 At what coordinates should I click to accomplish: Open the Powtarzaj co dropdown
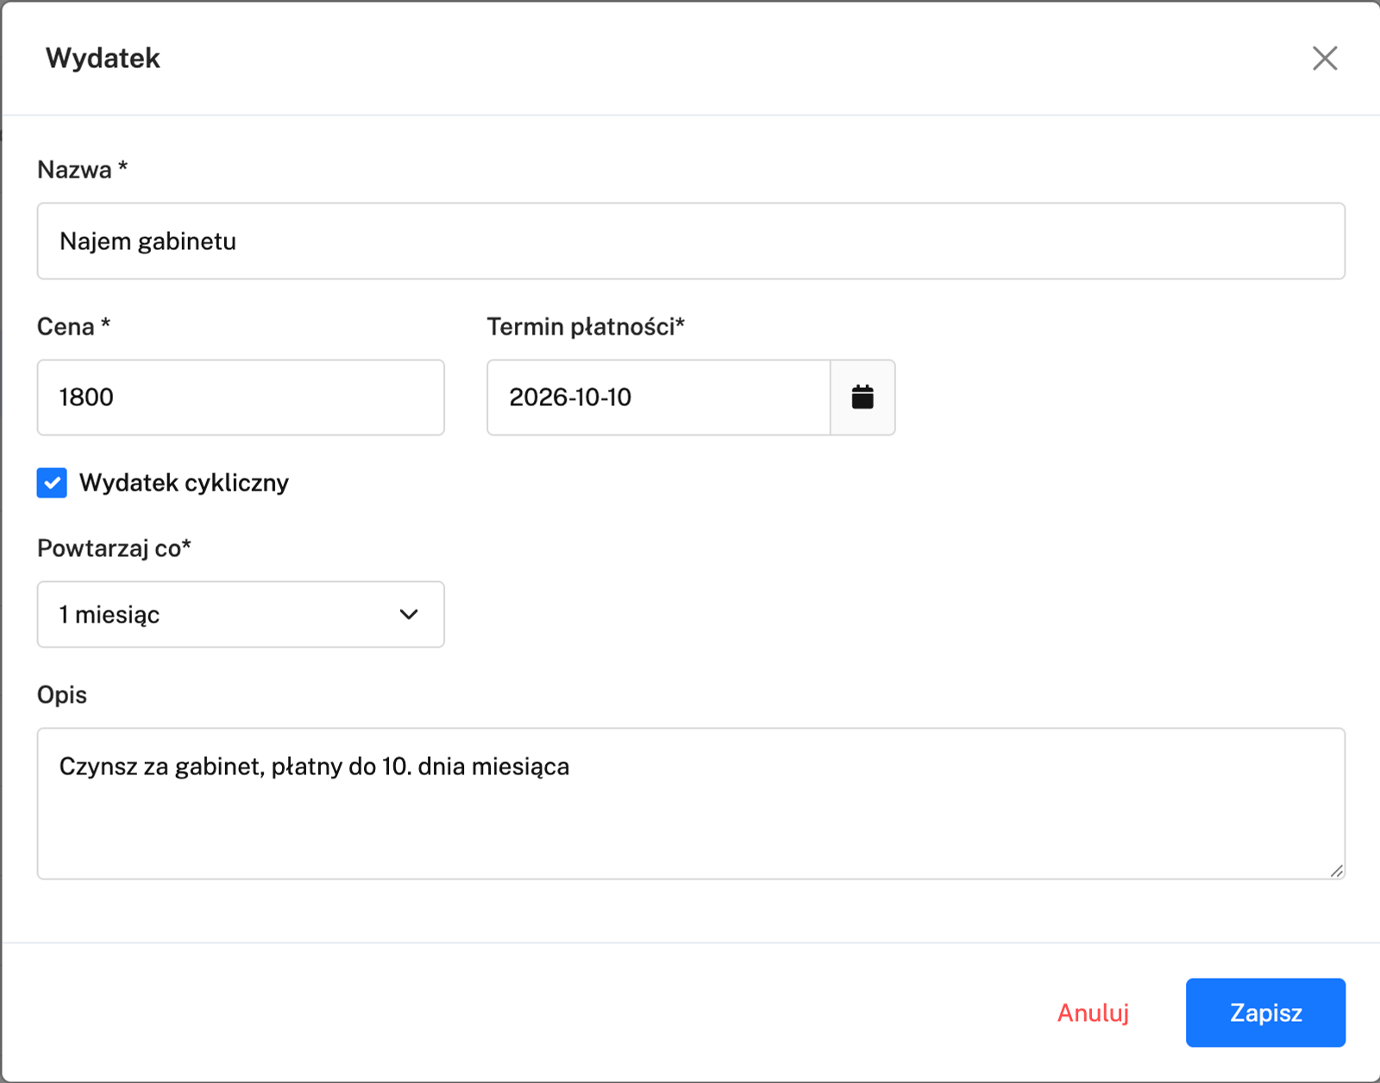tap(241, 615)
